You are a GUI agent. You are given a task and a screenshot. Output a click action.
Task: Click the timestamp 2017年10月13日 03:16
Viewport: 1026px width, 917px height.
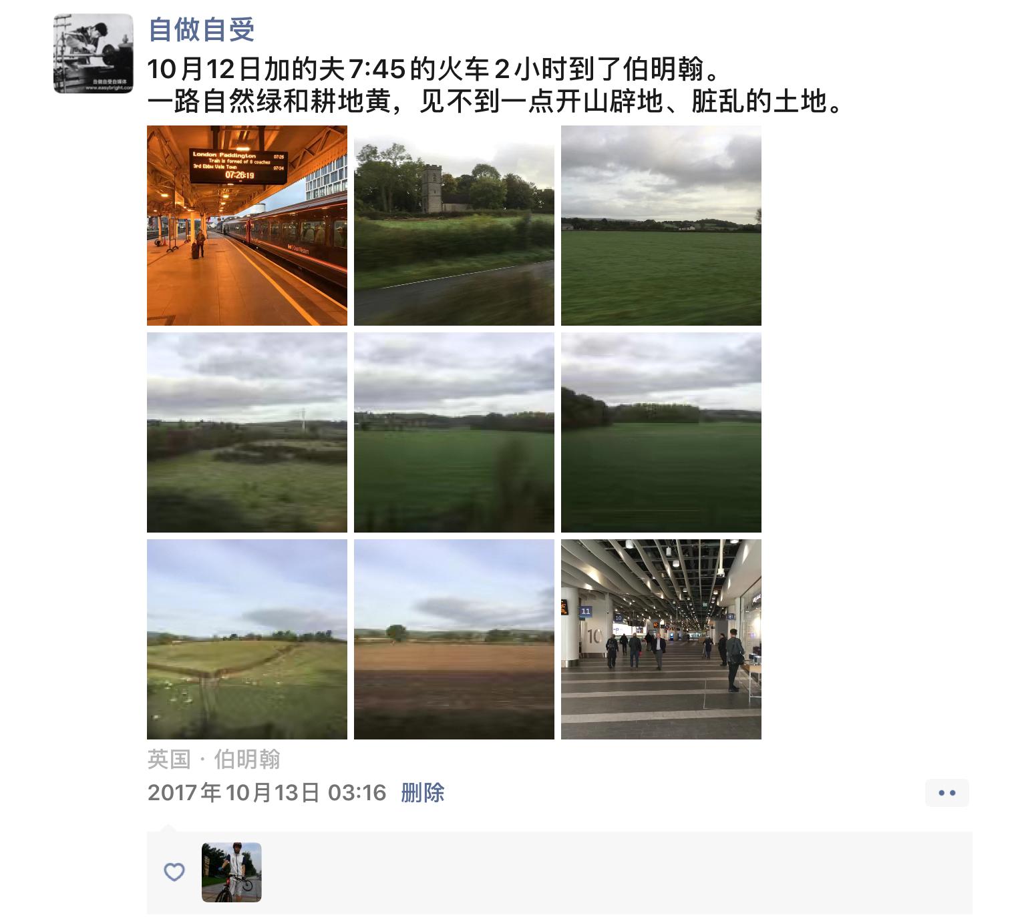[267, 792]
